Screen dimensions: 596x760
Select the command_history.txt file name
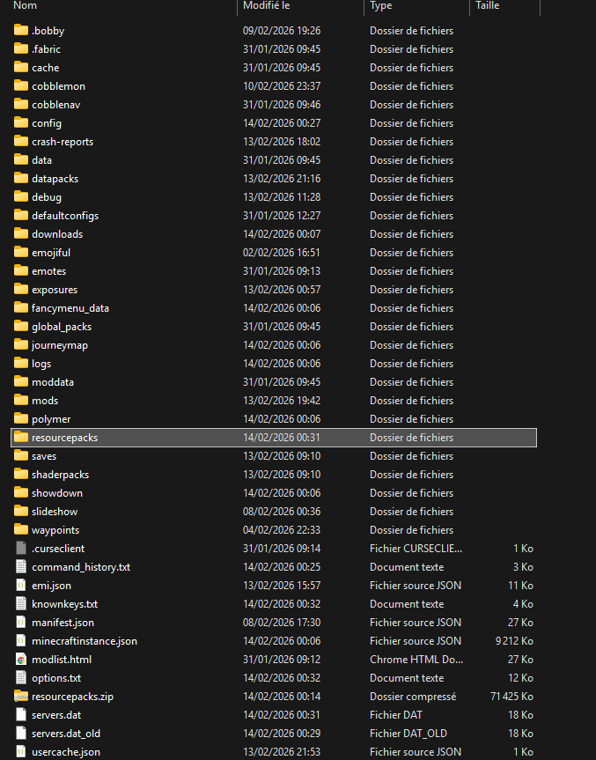pyautogui.click(x=80, y=567)
